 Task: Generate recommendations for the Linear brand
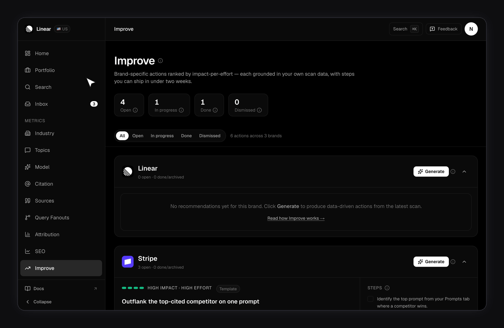tap(431, 172)
